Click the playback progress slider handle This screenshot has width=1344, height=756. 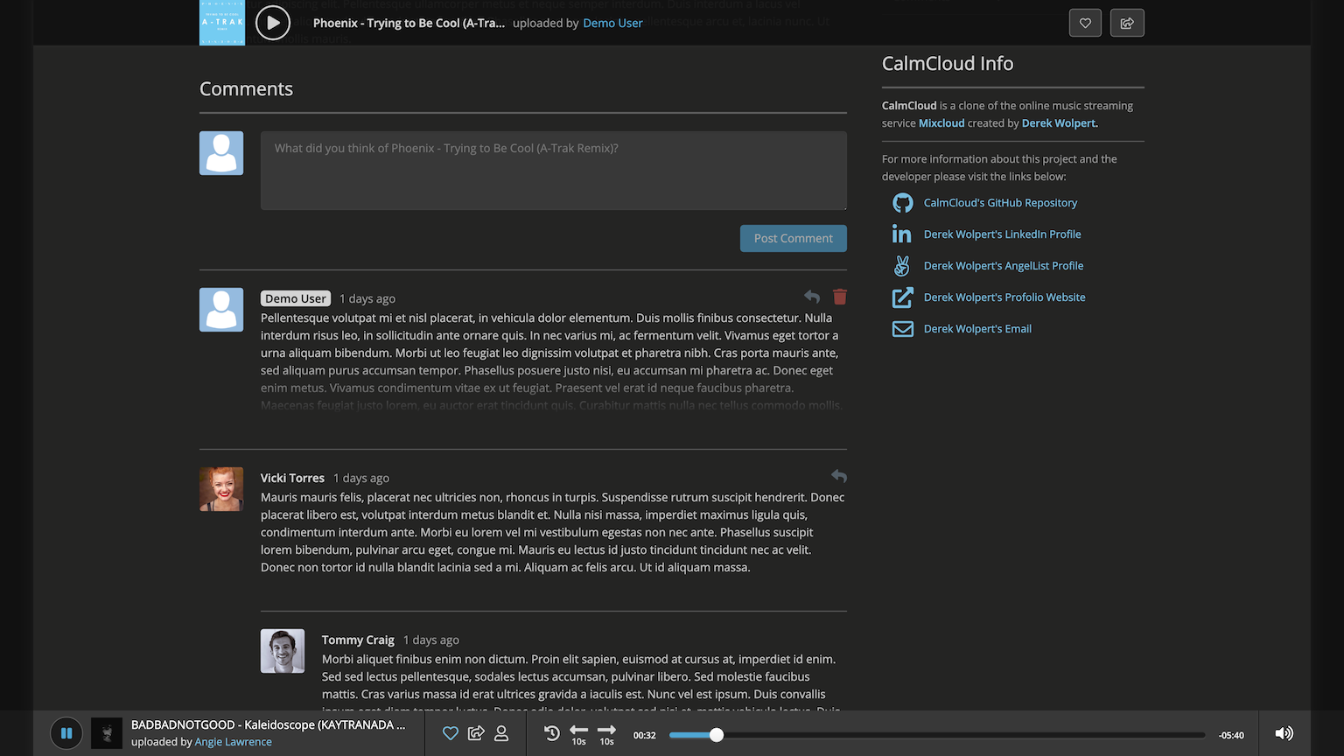coord(717,735)
